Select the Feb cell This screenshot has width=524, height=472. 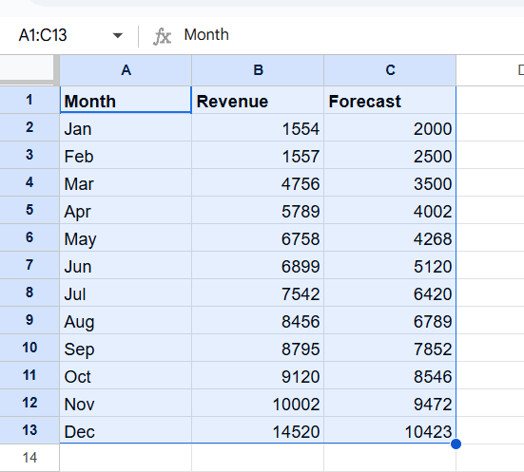pyautogui.click(x=126, y=155)
